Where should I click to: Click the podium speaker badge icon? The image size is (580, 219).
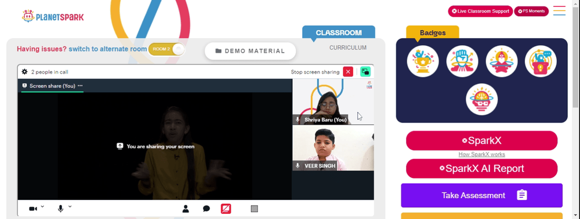[541, 61]
